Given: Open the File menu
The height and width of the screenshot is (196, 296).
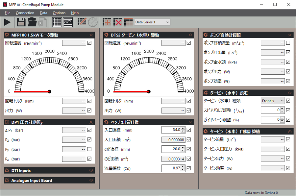Looking at the screenshot, I should [7, 13].
